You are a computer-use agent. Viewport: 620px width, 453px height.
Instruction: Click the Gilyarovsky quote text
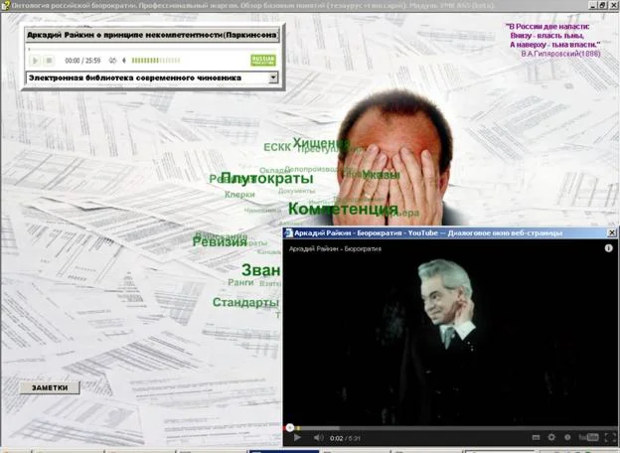[553, 40]
